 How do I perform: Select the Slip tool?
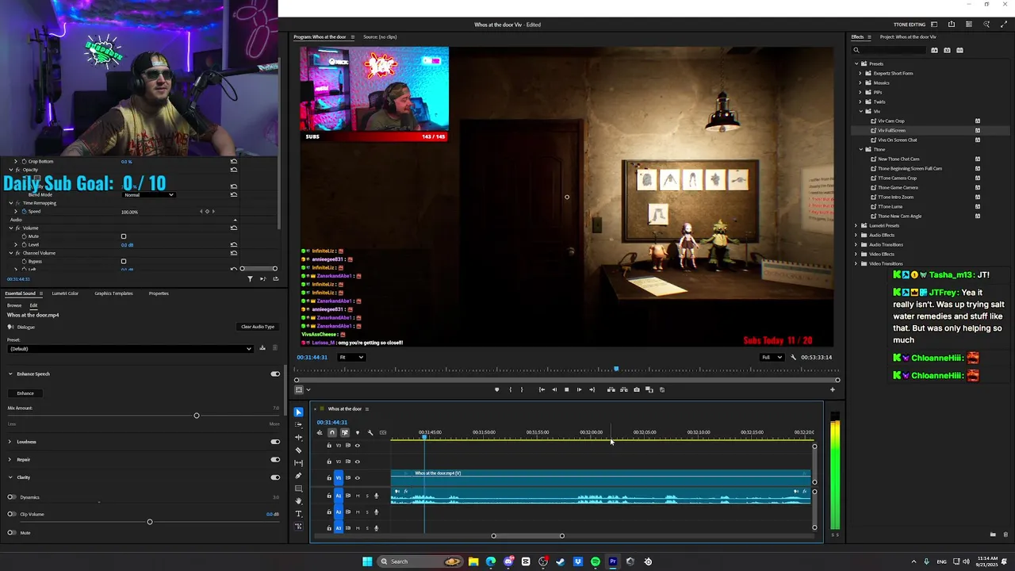click(x=298, y=463)
